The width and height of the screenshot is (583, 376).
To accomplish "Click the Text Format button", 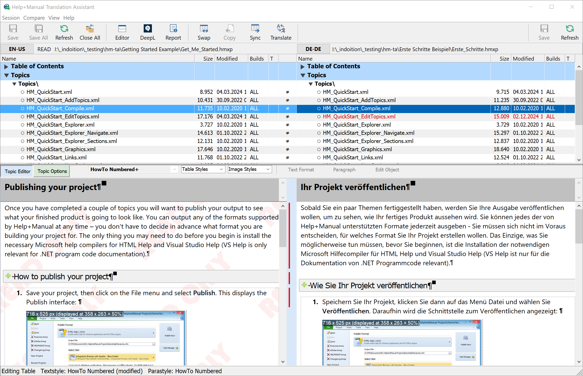I will (x=301, y=170).
